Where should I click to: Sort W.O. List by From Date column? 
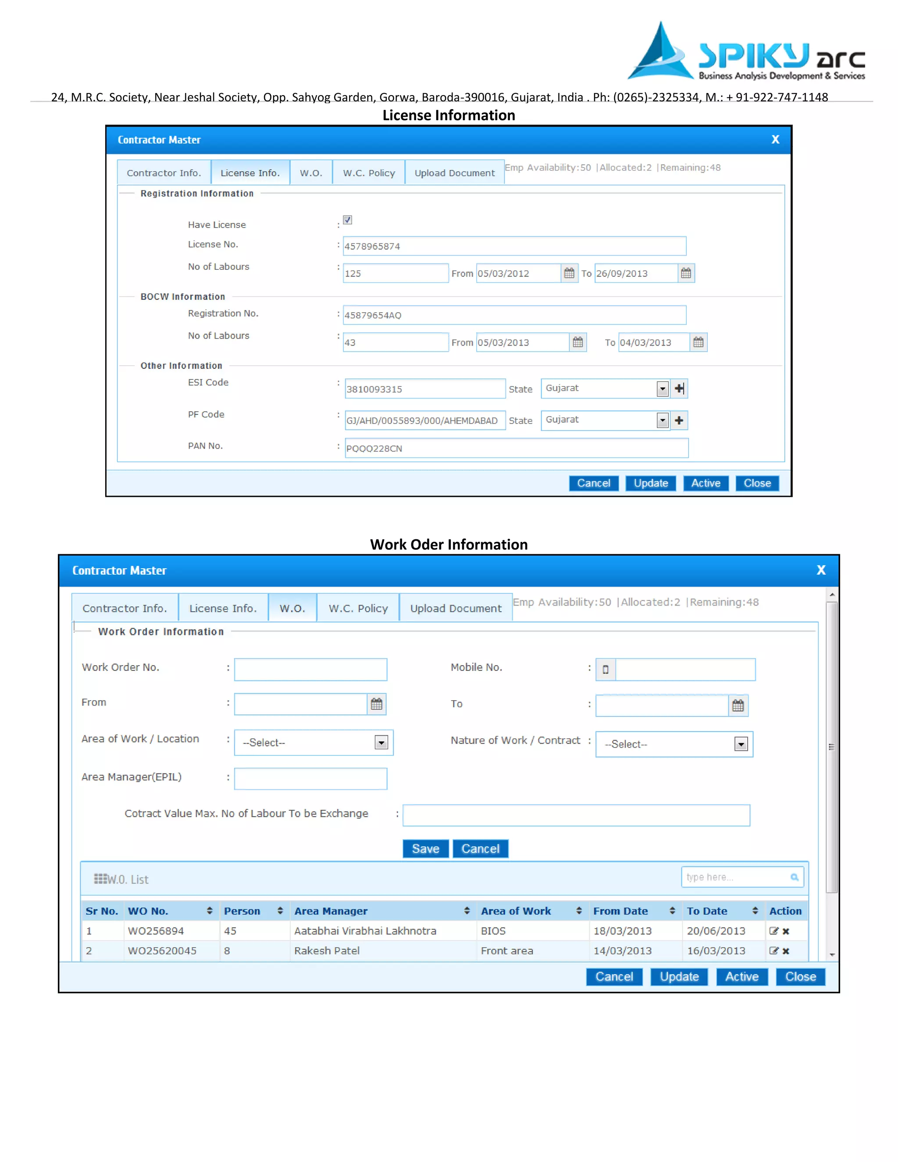pyautogui.click(x=673, y=911)
